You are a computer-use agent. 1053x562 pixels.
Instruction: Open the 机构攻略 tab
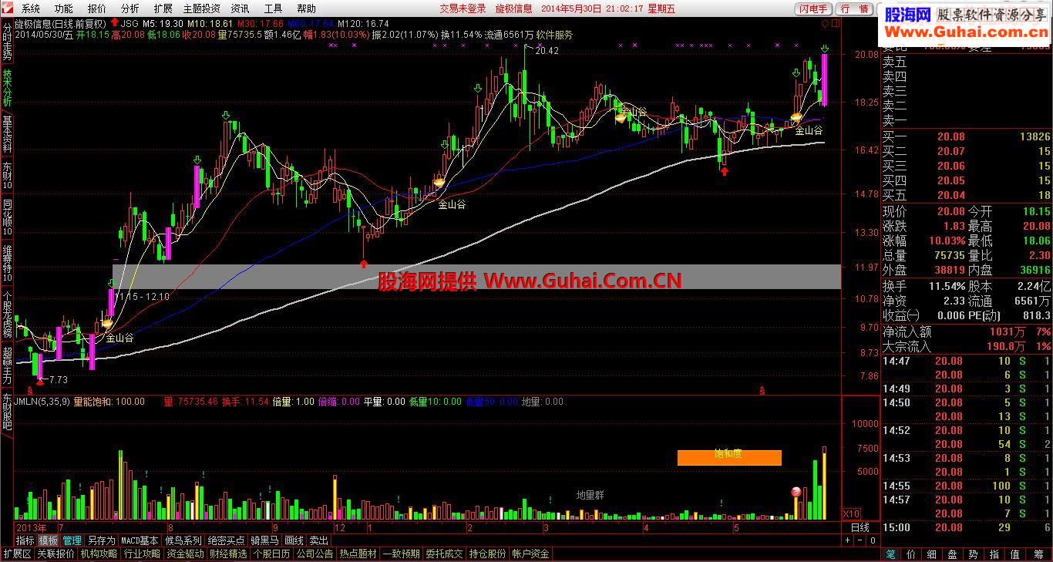[99, 554]
